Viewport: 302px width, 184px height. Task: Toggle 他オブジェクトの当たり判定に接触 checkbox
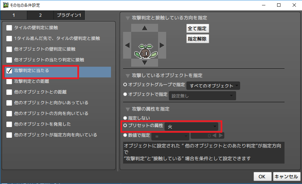click(9, 60)
